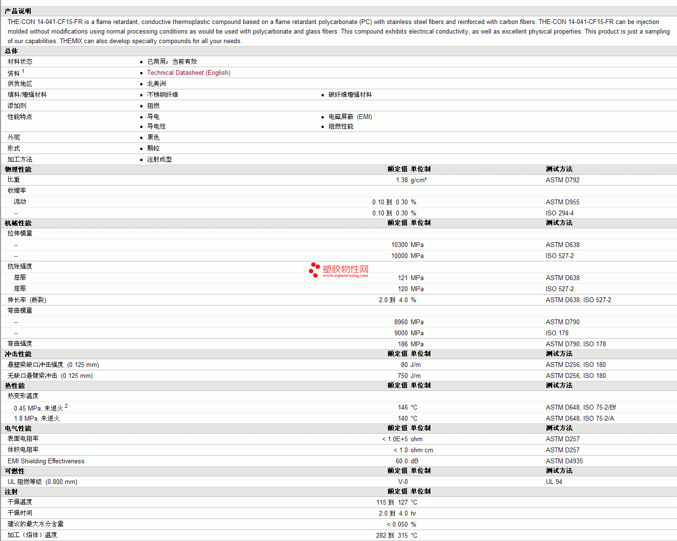Click the 阻燃性能 feature entry
Image resolution: width=677 pixels, height=541 pixels.
341,126
